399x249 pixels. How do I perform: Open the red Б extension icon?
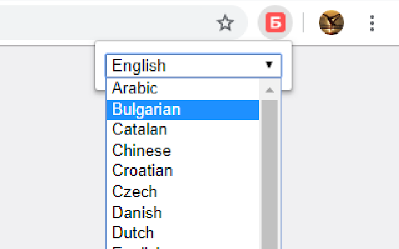pyautogui.click(x=275, y=22)
